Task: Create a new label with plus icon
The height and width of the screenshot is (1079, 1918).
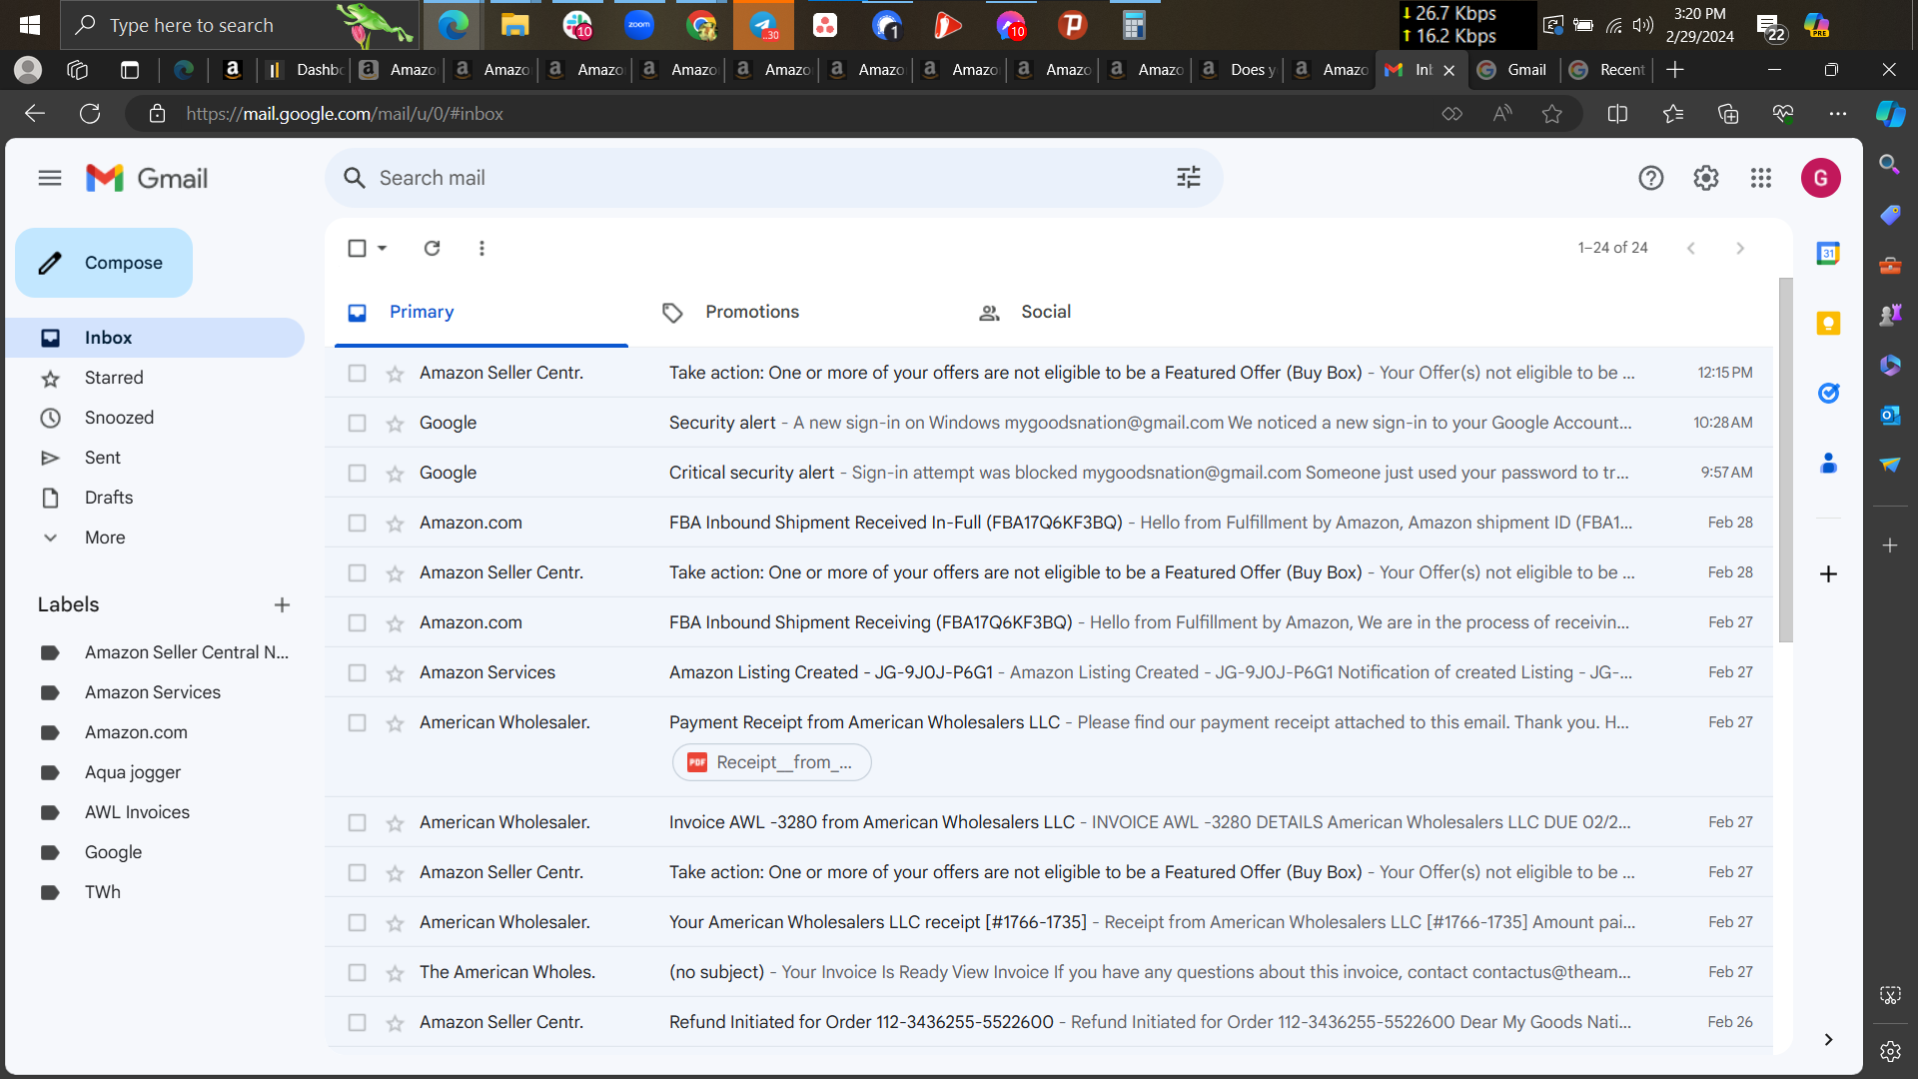Action: click(x=282, y=604)
